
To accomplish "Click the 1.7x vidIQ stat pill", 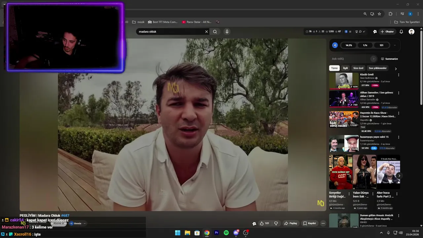I will [x=365, y=45].
